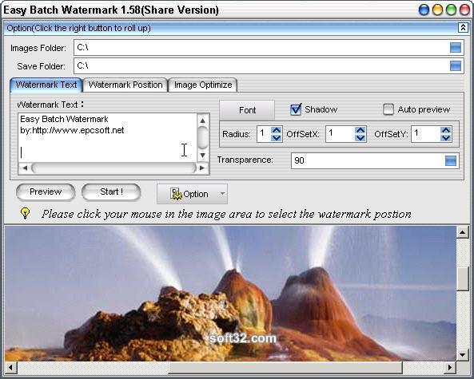Click the image preview horizontal scroll thumb

[x=285, y=367]
